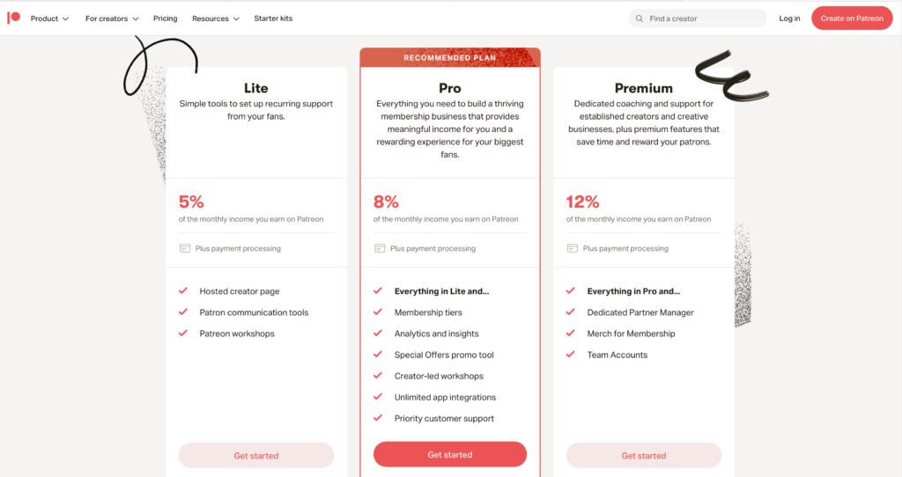Expand the Product dropdown menu
Viewport: 902px width, 477px height.
(x=49, y=18)
